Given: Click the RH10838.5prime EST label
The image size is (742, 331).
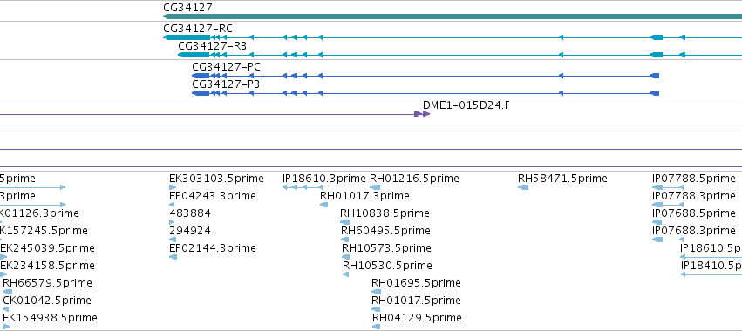Looking at the screenshot, I should tap(385, 213).
